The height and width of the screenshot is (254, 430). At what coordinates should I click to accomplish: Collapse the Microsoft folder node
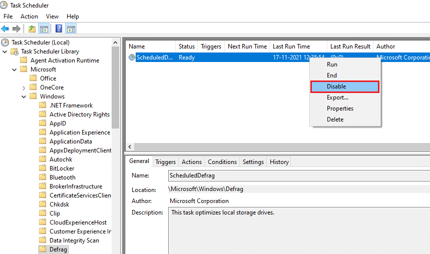click(14, 69)
